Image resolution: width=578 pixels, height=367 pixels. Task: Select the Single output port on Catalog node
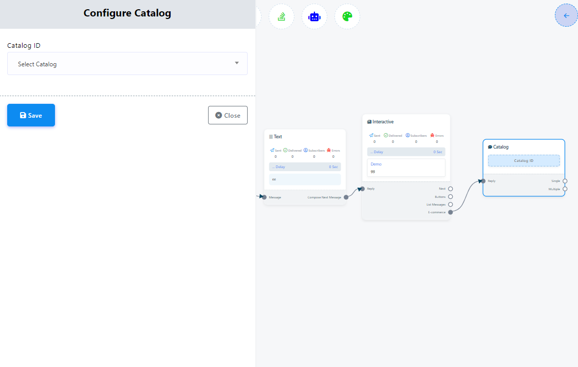pos(565,181)
